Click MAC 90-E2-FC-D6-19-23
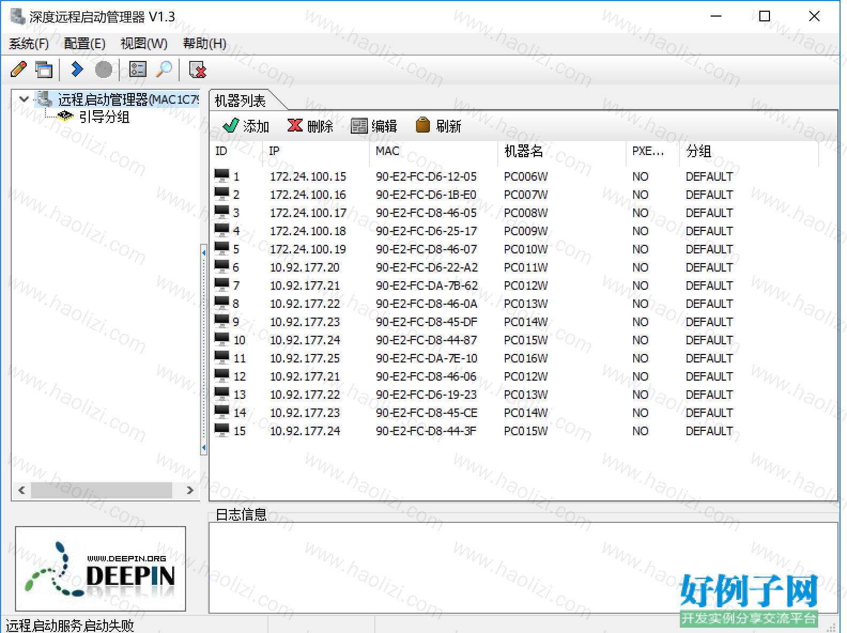 click(426, 395)
